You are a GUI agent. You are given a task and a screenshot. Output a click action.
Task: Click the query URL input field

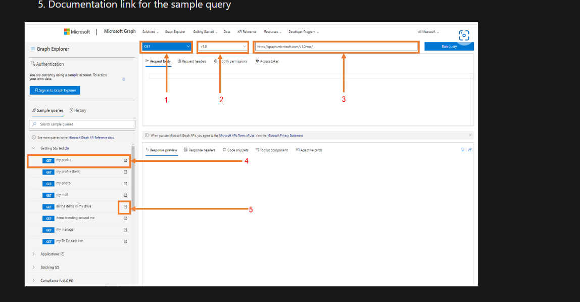pos(336,47)
